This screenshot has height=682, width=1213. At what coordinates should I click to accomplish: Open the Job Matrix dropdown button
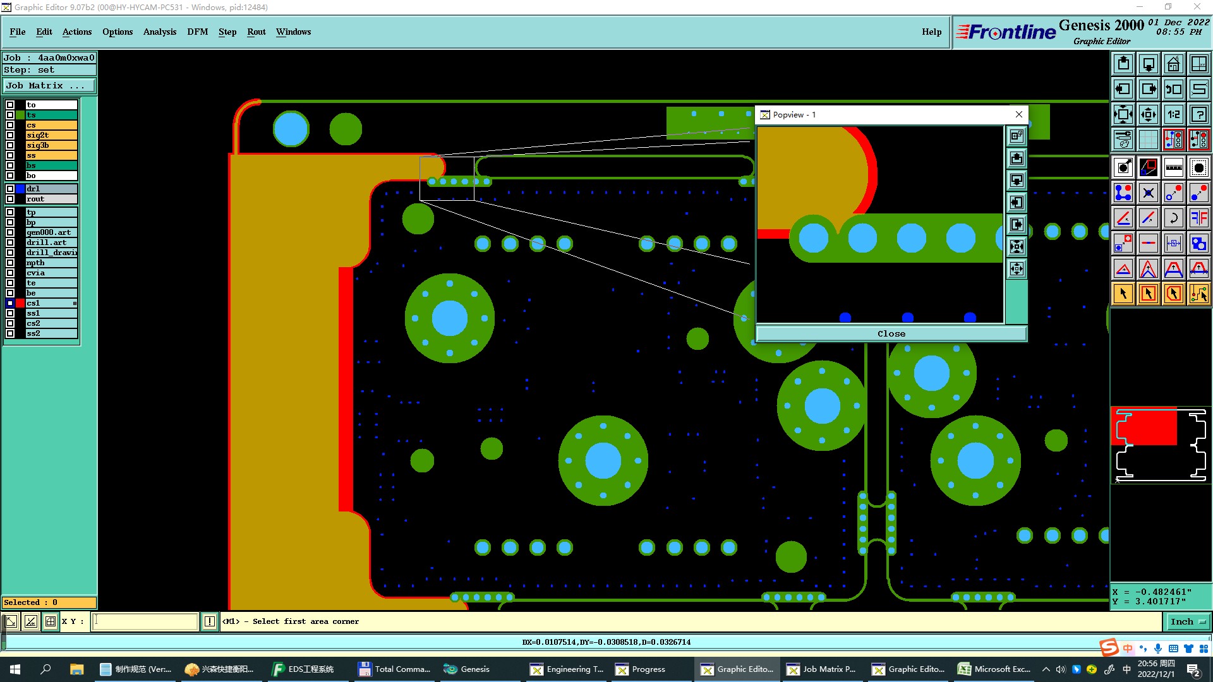pos(49,86)
